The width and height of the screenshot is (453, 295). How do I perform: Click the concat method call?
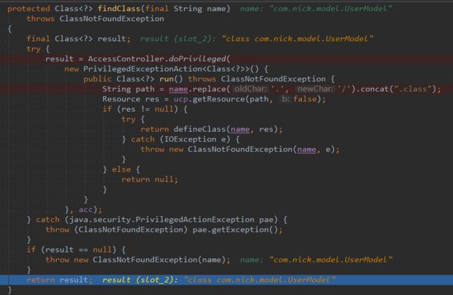375,89
